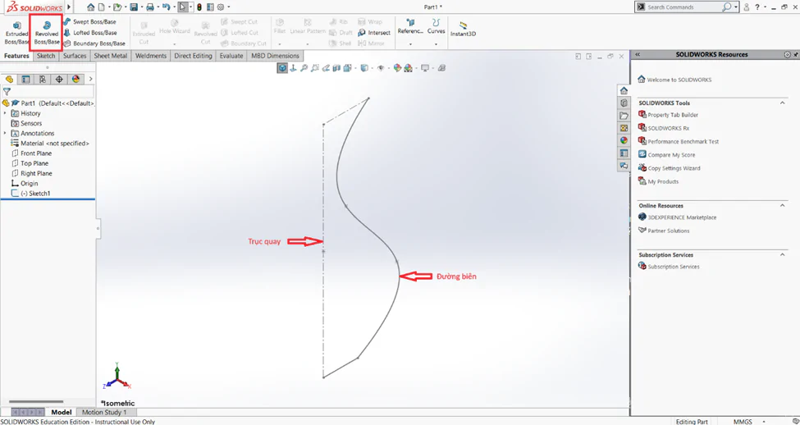Click the Rebuild traffic light icon

[x=199, y=7]
